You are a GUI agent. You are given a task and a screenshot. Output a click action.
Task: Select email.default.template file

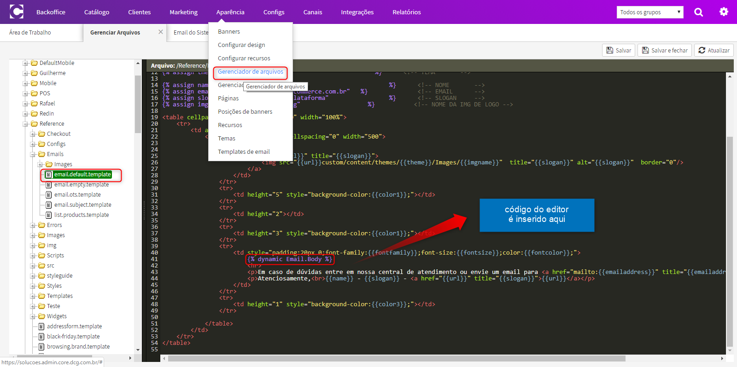coord(82,175)
